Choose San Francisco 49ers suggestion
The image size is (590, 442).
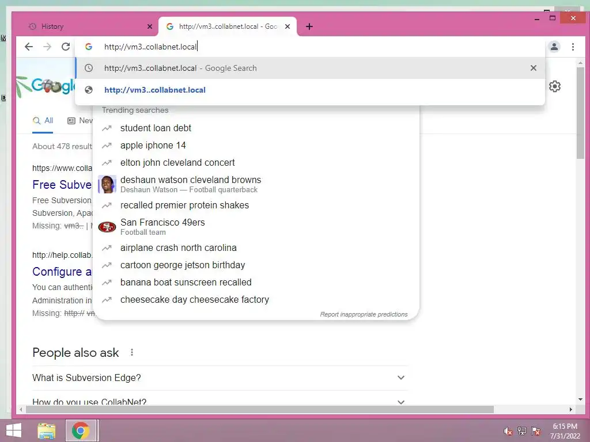pos(256,227)
